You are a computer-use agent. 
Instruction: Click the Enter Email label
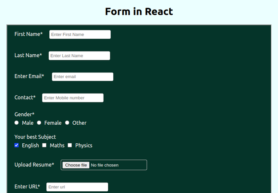point(29,76)
